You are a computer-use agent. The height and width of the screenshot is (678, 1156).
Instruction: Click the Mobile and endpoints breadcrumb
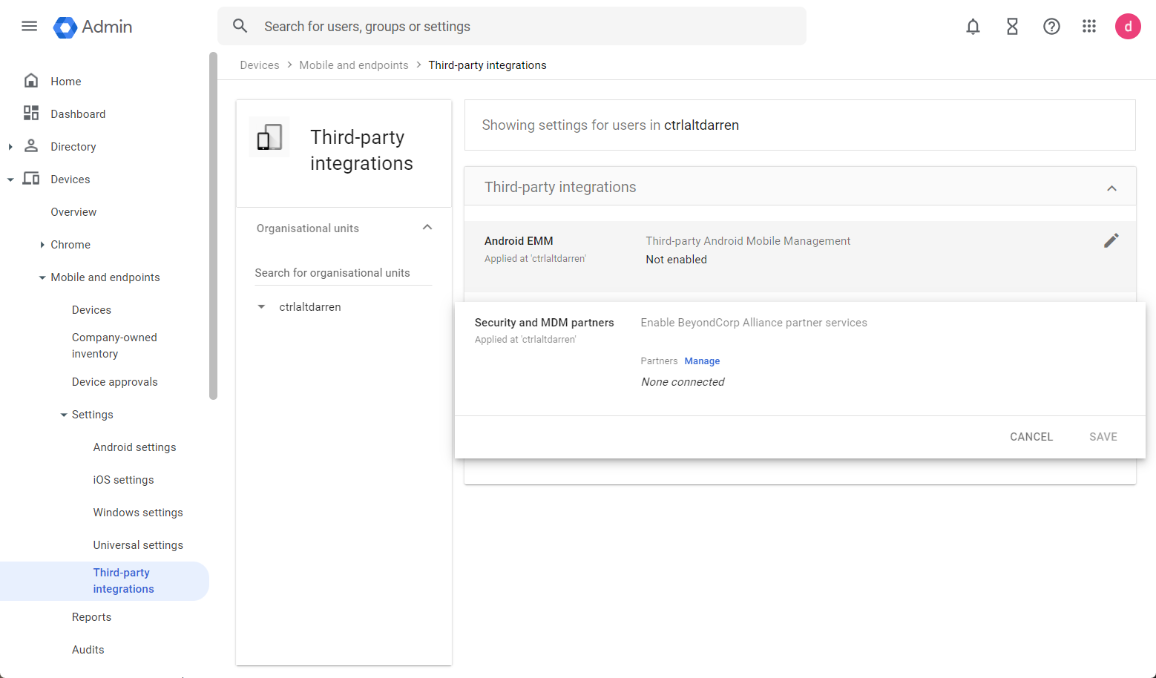click(353, 65)
